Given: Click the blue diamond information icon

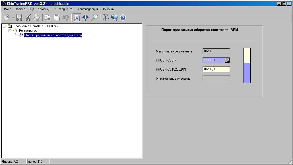Looking at the screenshot, I should [x=86, y=18].
